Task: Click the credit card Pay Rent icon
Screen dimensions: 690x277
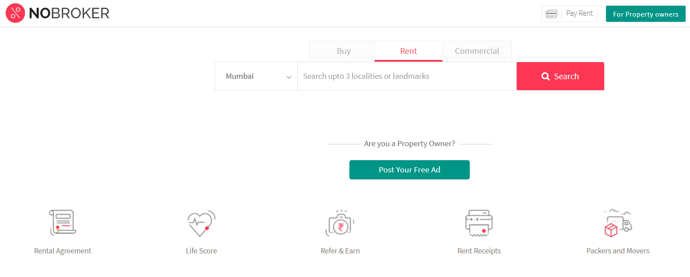Action: coord(551,14)
